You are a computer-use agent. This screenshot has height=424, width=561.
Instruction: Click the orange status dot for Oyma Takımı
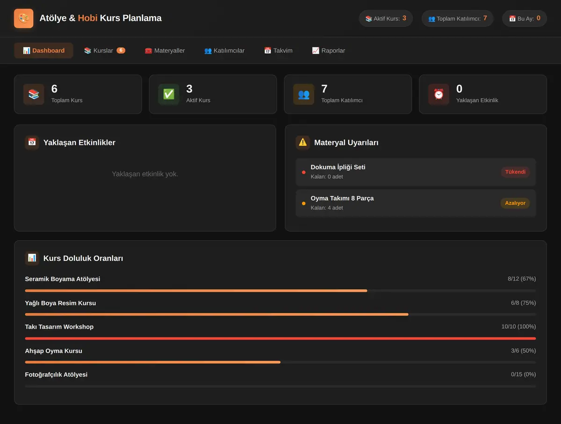click(x=304, y=203)
